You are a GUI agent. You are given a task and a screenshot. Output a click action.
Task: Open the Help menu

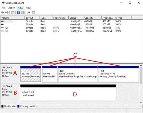pos(28,8)
